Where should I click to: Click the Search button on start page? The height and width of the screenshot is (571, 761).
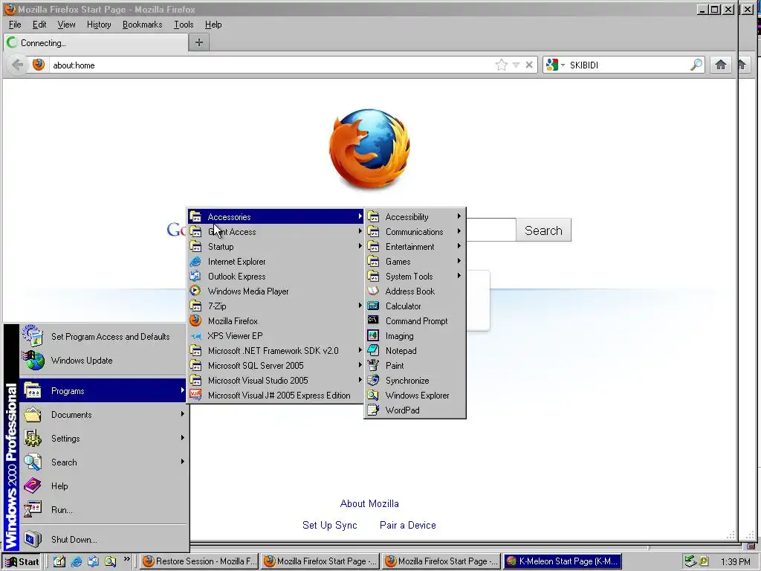click(x=543, y=230)
